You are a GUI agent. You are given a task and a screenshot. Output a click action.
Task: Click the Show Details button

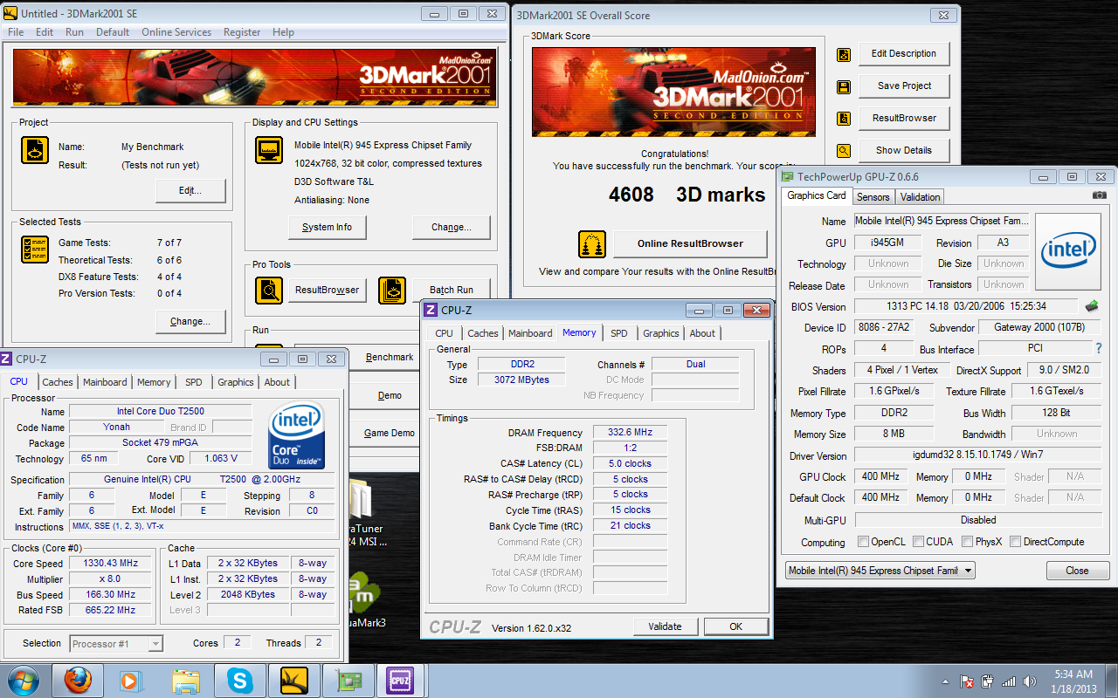coord(904,151)
